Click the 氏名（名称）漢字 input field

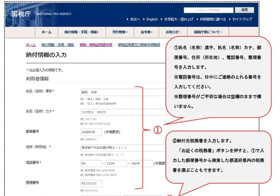(x=124, y=92)
